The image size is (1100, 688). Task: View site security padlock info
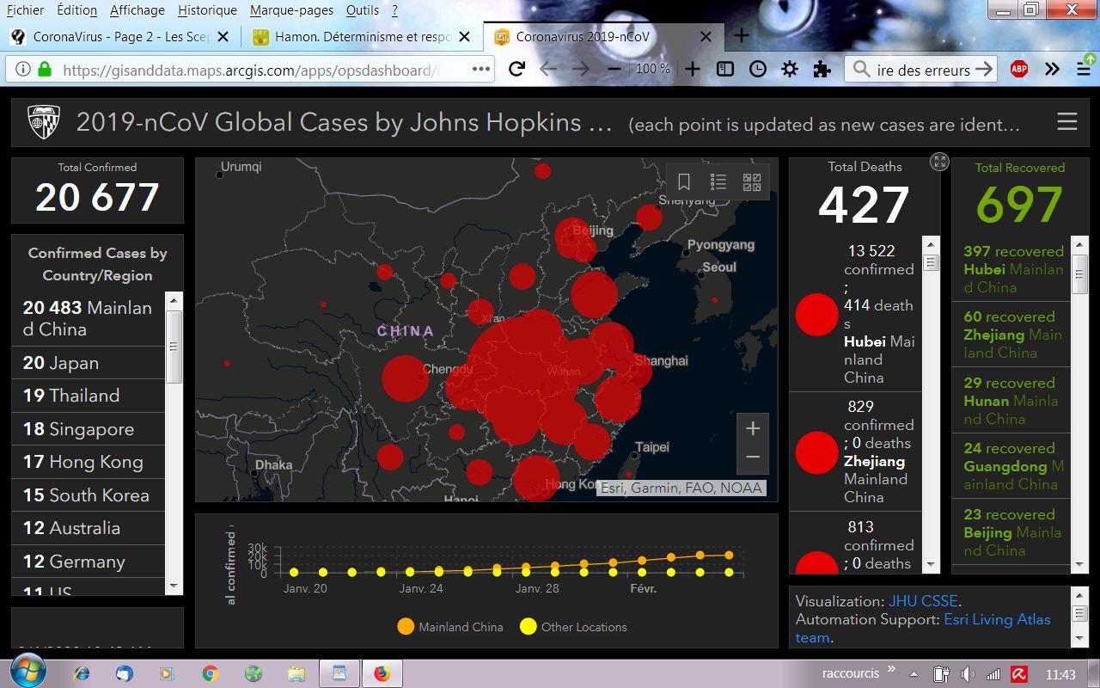44,70
